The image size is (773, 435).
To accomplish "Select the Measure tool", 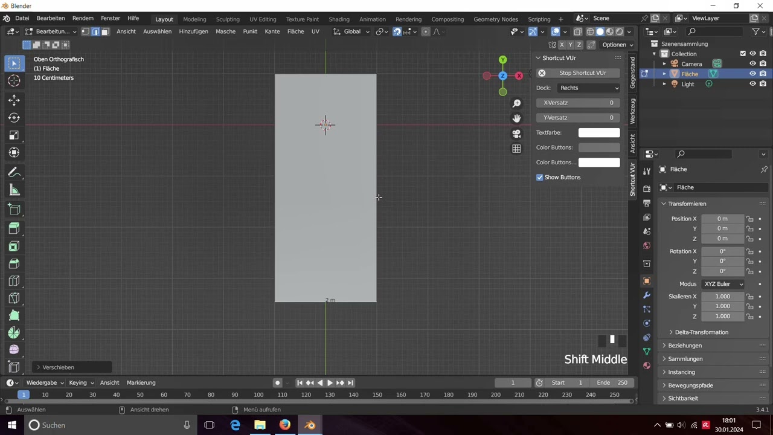I will coord(14,190).
